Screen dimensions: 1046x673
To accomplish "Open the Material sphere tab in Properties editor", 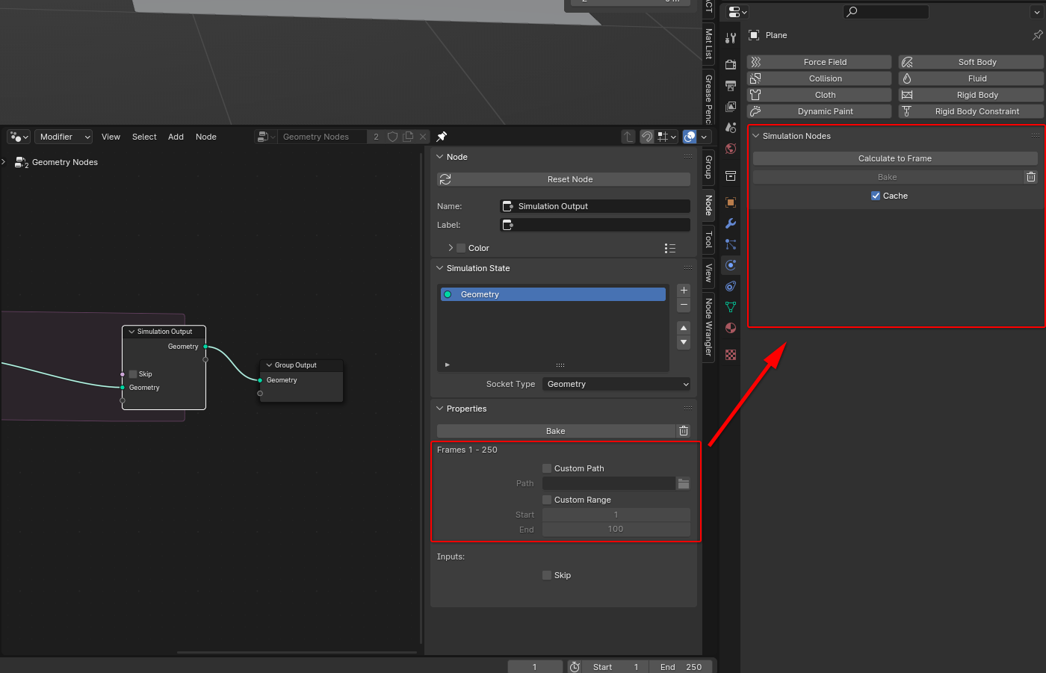I will 731,328.
